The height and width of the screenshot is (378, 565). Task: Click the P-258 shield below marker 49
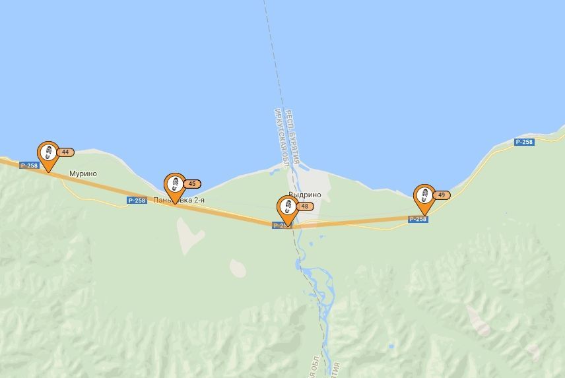pos(418,219)
